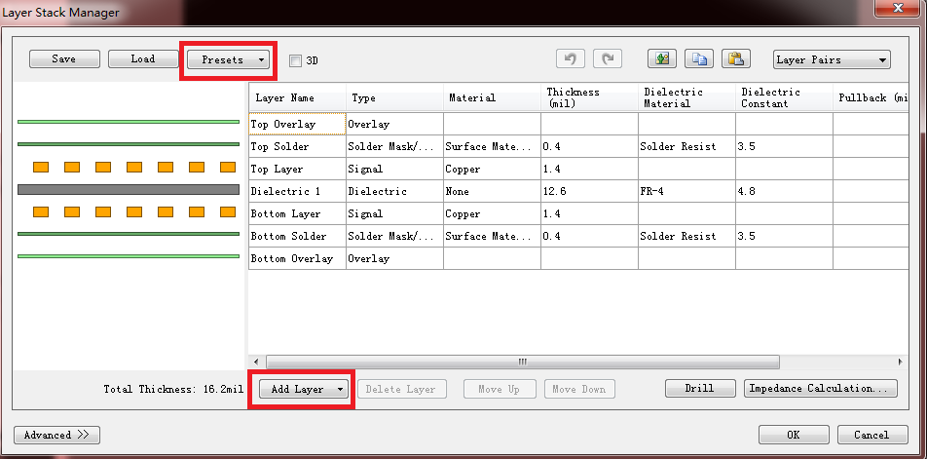Click Top Layer's Copper material cell
This screenshot has height=459, width=927.
pyautogui.click(x=492, y=170)
